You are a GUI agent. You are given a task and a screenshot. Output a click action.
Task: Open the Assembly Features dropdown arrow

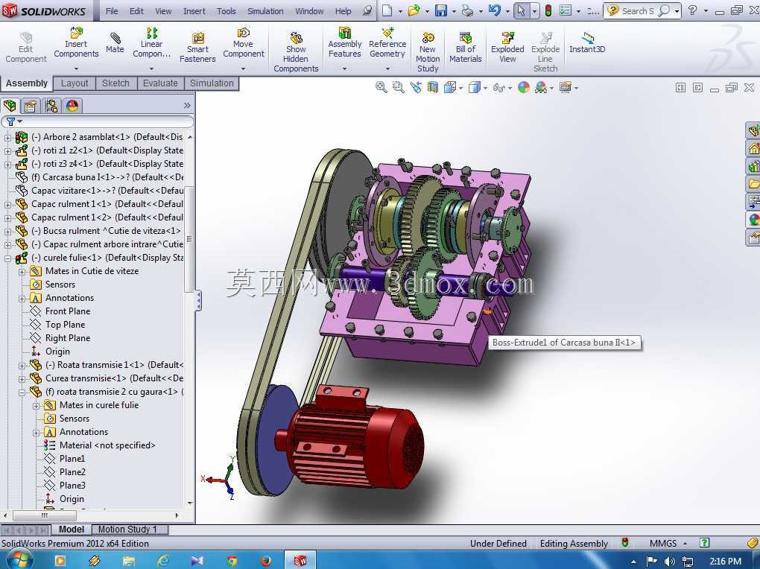[x=345, y=69]
